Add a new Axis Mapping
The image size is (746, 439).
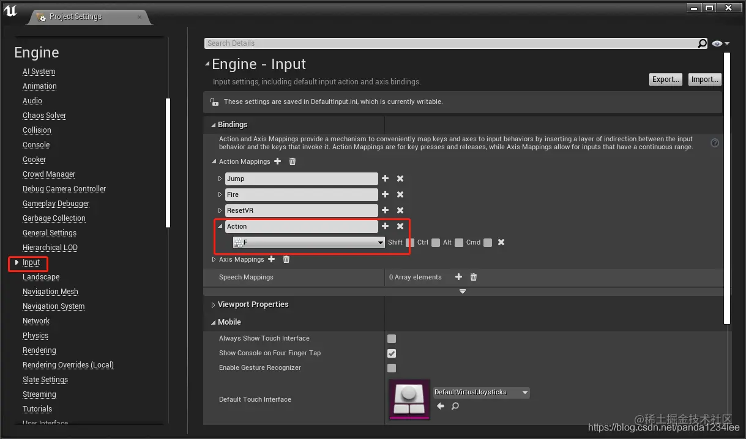click(x=271, y=259)
